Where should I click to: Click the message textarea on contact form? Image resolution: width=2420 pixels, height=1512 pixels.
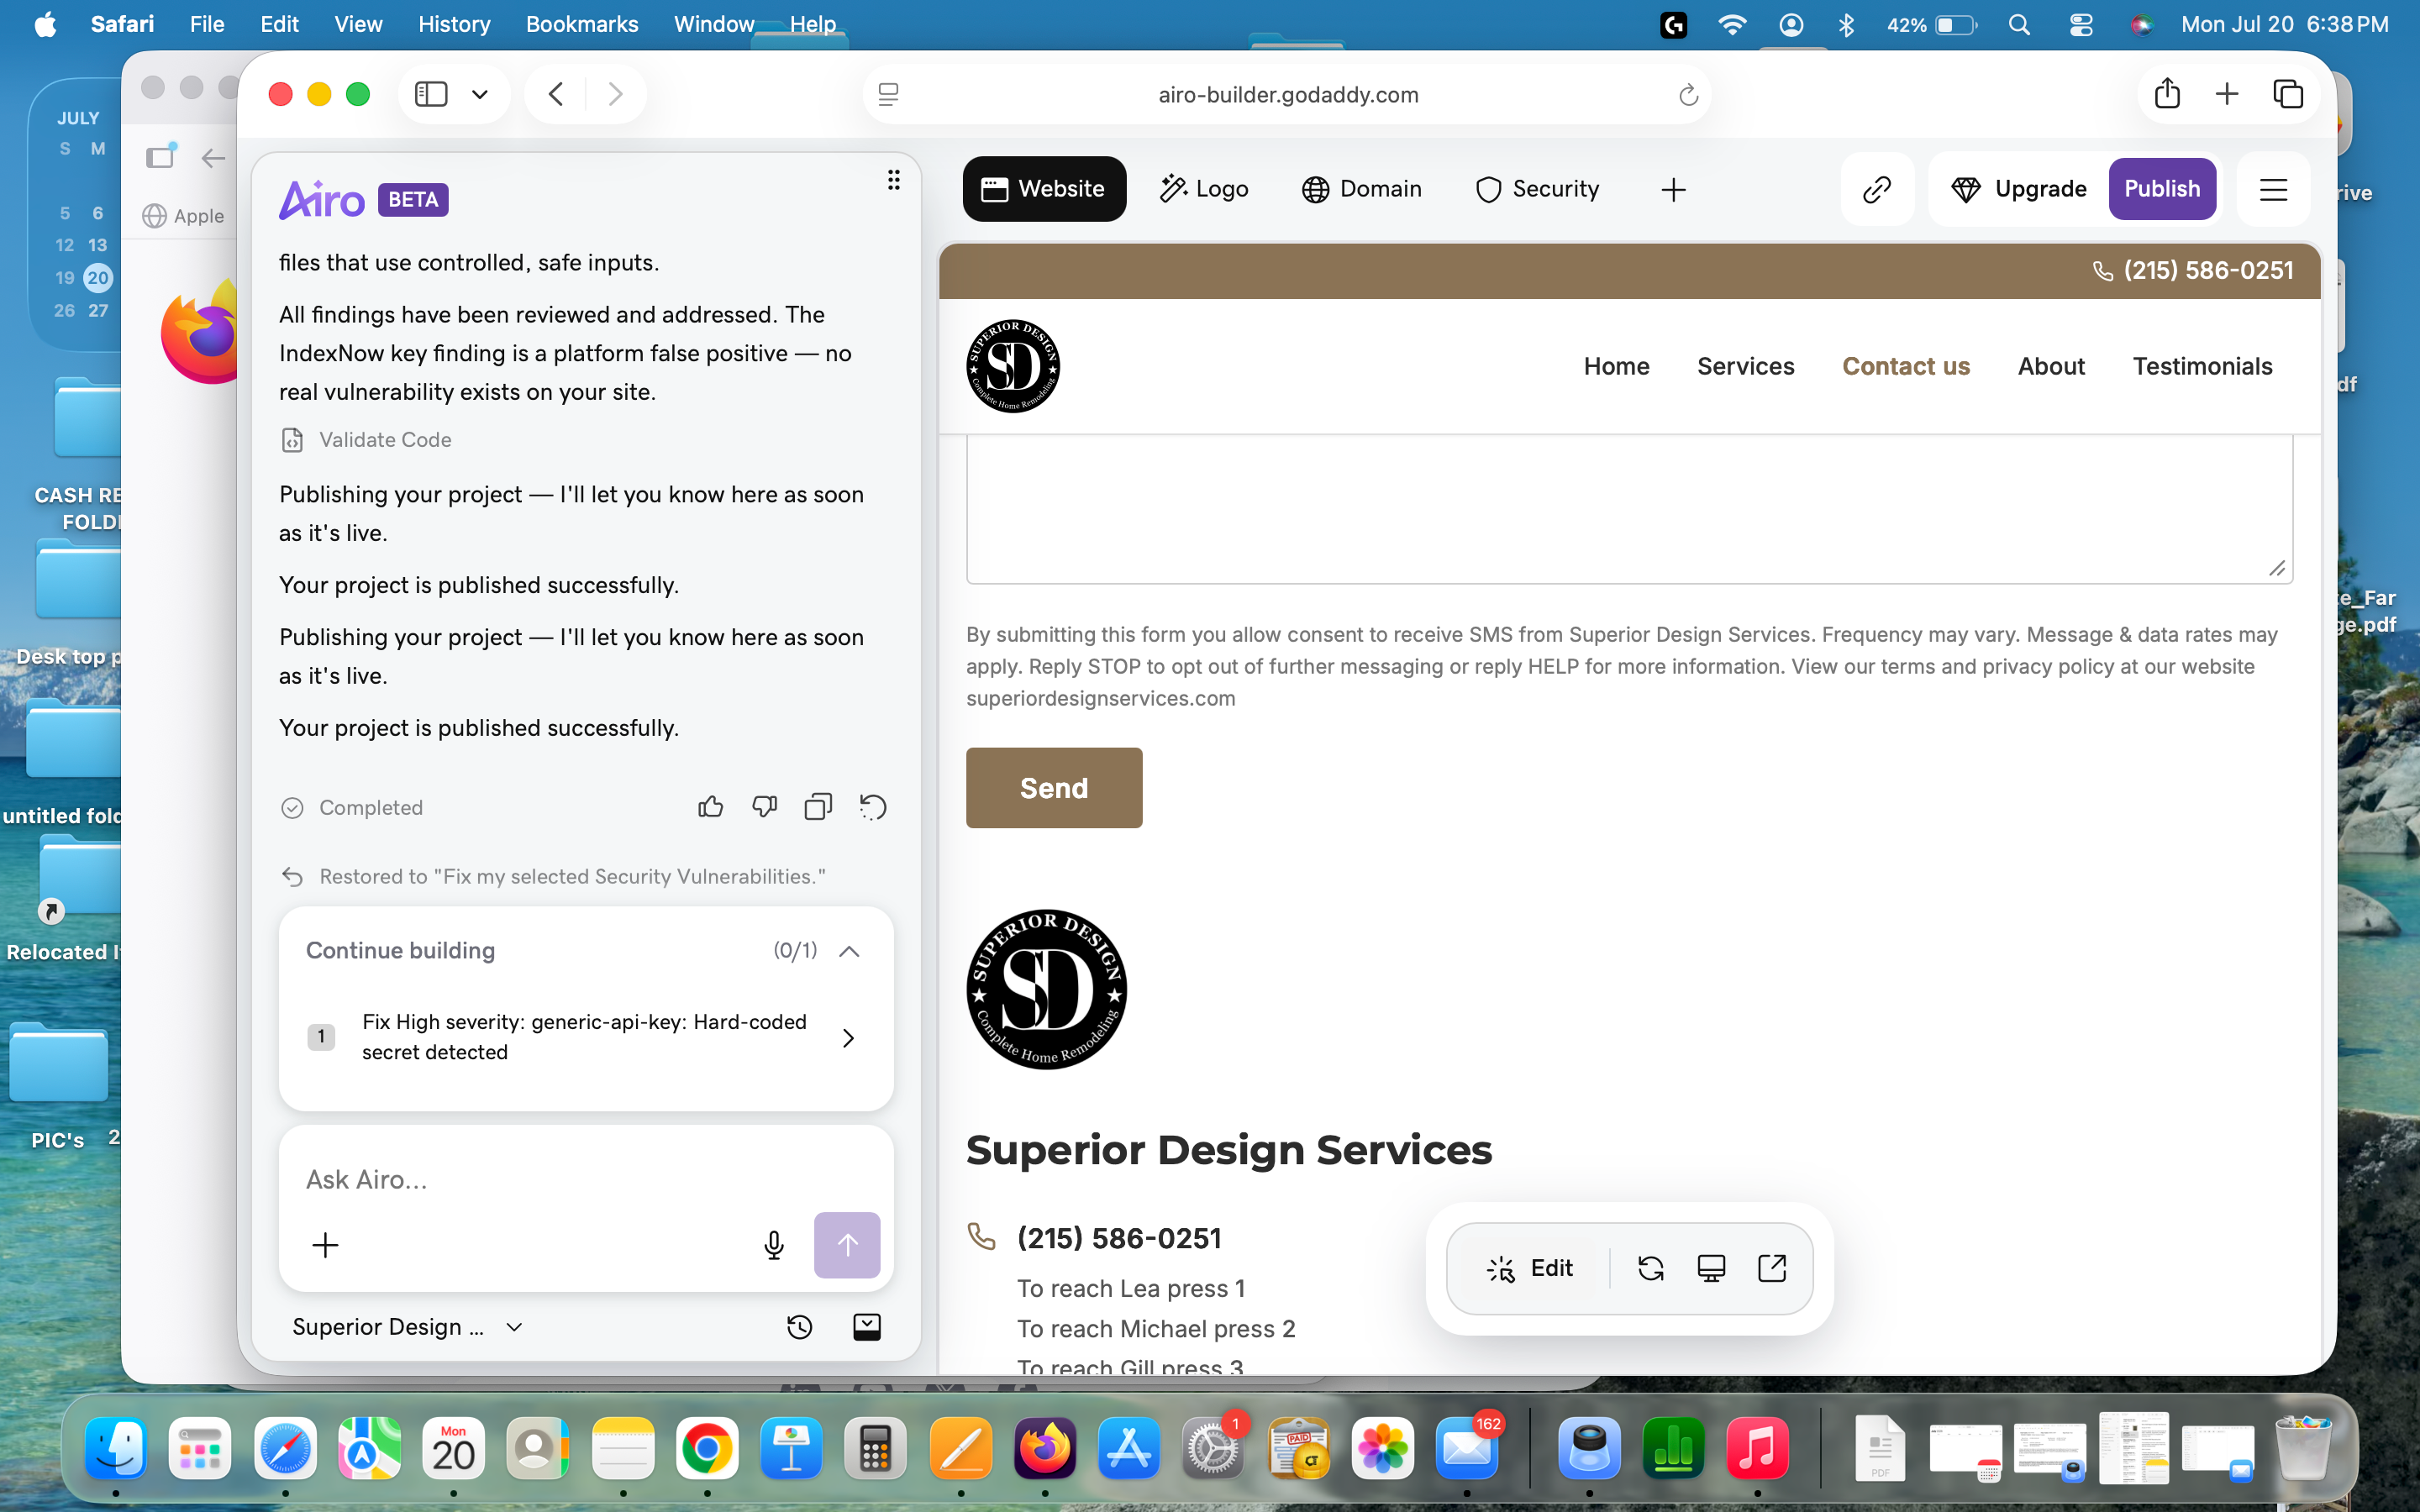[x=1629, y=509]
